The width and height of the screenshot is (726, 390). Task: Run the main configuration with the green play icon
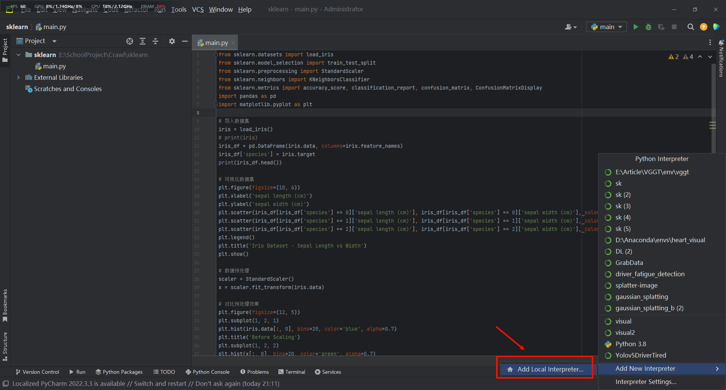pyautogui.click(x=636, y=27)
